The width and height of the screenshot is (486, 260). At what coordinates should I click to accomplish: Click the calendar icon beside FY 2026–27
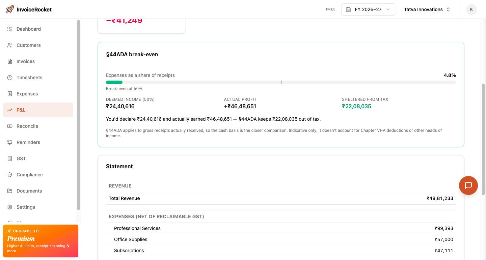[x=348, y=9]
